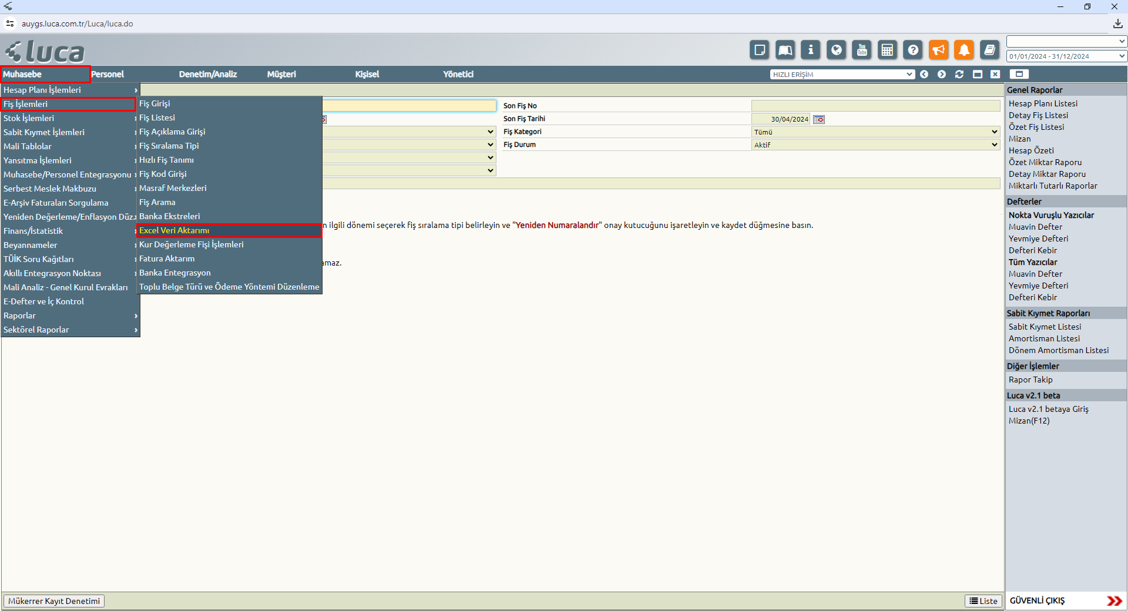Click the open book icon in the top toolbar
This screenshot has width=1128, height=611.
[x=785, y=50]
